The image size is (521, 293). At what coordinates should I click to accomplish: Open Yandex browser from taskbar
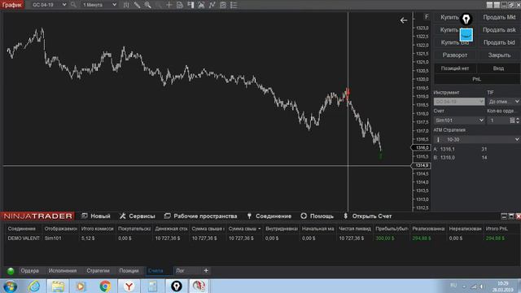(129, 286)
